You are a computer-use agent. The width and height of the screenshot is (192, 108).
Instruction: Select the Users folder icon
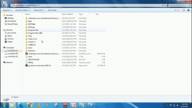(26, 48)
